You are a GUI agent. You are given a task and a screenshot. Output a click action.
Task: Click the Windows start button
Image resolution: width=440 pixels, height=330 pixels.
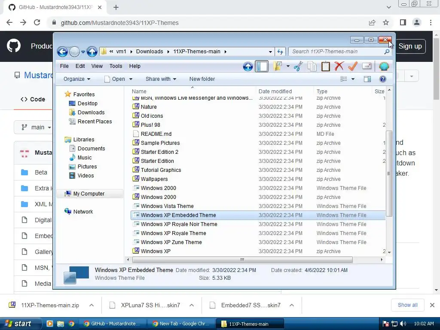[20, 324]
